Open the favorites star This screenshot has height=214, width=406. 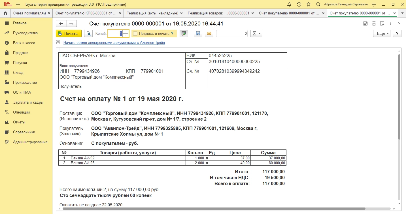click(309, 5)
